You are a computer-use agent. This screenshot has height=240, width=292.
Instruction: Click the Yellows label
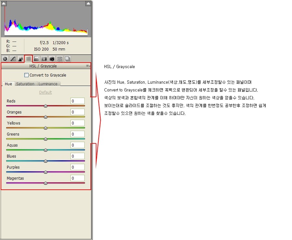point(14,123)
